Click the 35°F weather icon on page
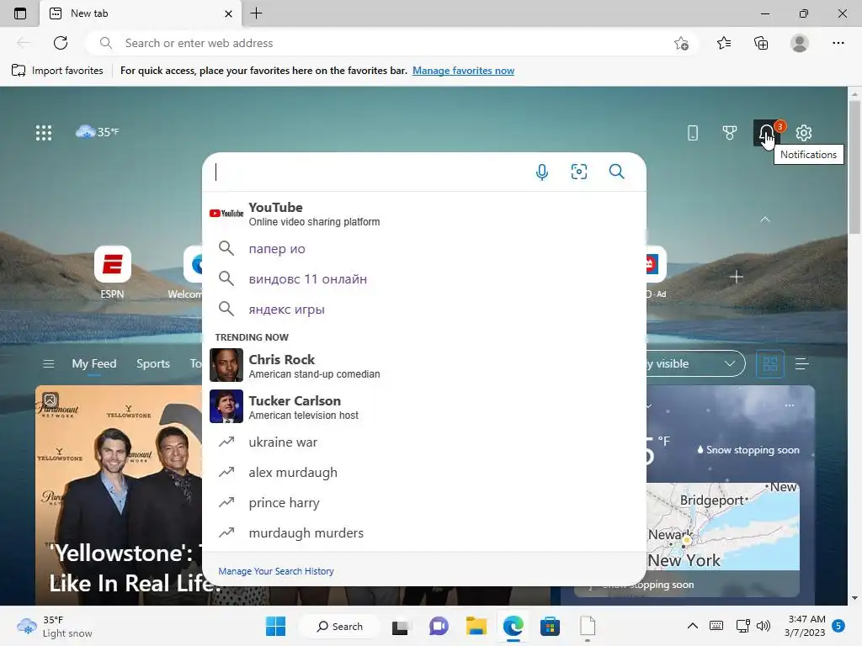Screen dimensions: 862x646 (98, 132)
